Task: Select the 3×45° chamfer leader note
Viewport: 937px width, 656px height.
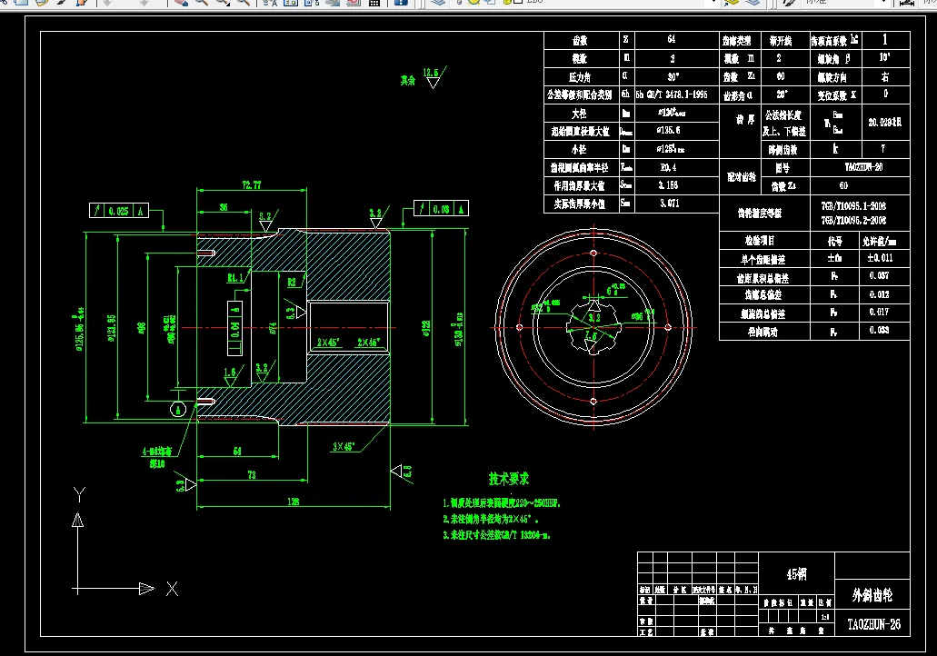Action: point(344,446)
